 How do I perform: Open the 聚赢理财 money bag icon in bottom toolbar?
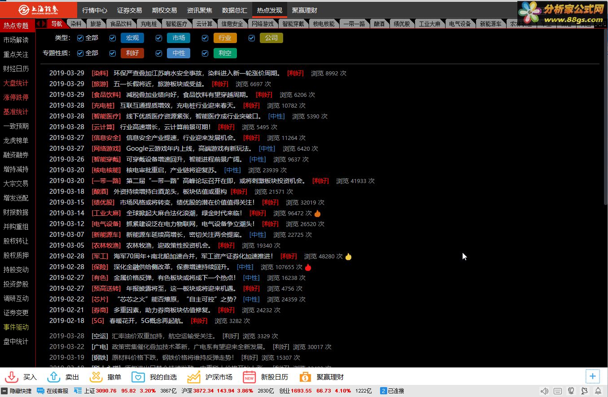click(x=305, y=377)
